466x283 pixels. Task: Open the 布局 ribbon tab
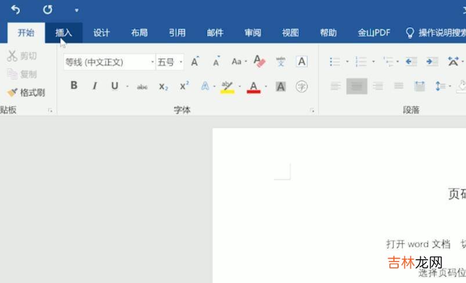pos(139,32)
